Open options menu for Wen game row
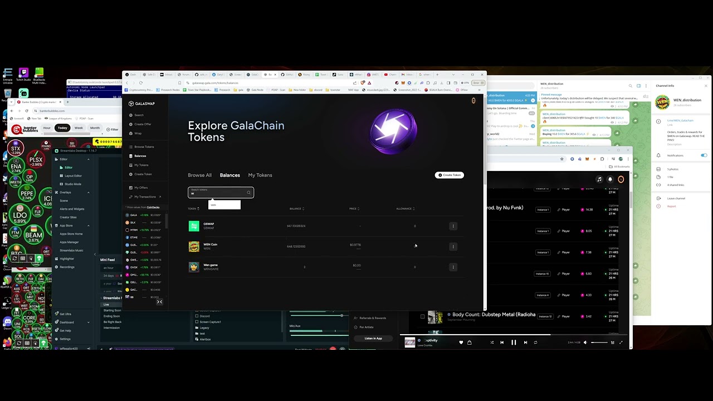713x401 pixels. 453,267
